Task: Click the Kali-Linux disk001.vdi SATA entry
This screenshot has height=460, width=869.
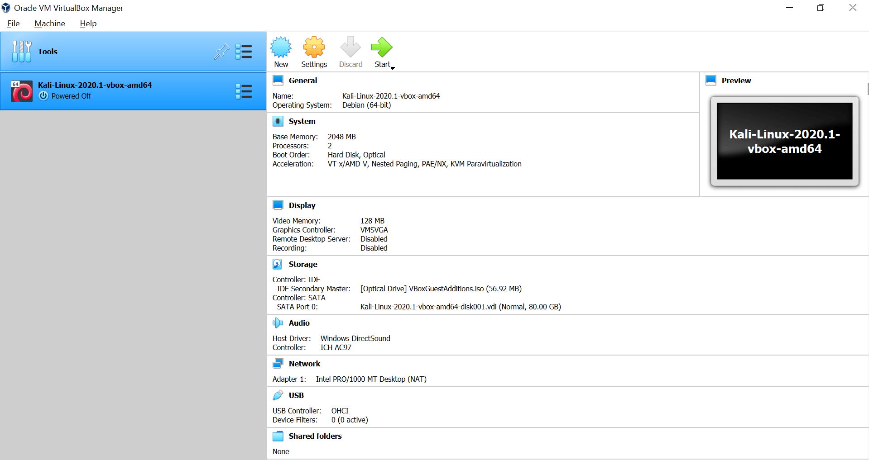Action: pos(461,307)
